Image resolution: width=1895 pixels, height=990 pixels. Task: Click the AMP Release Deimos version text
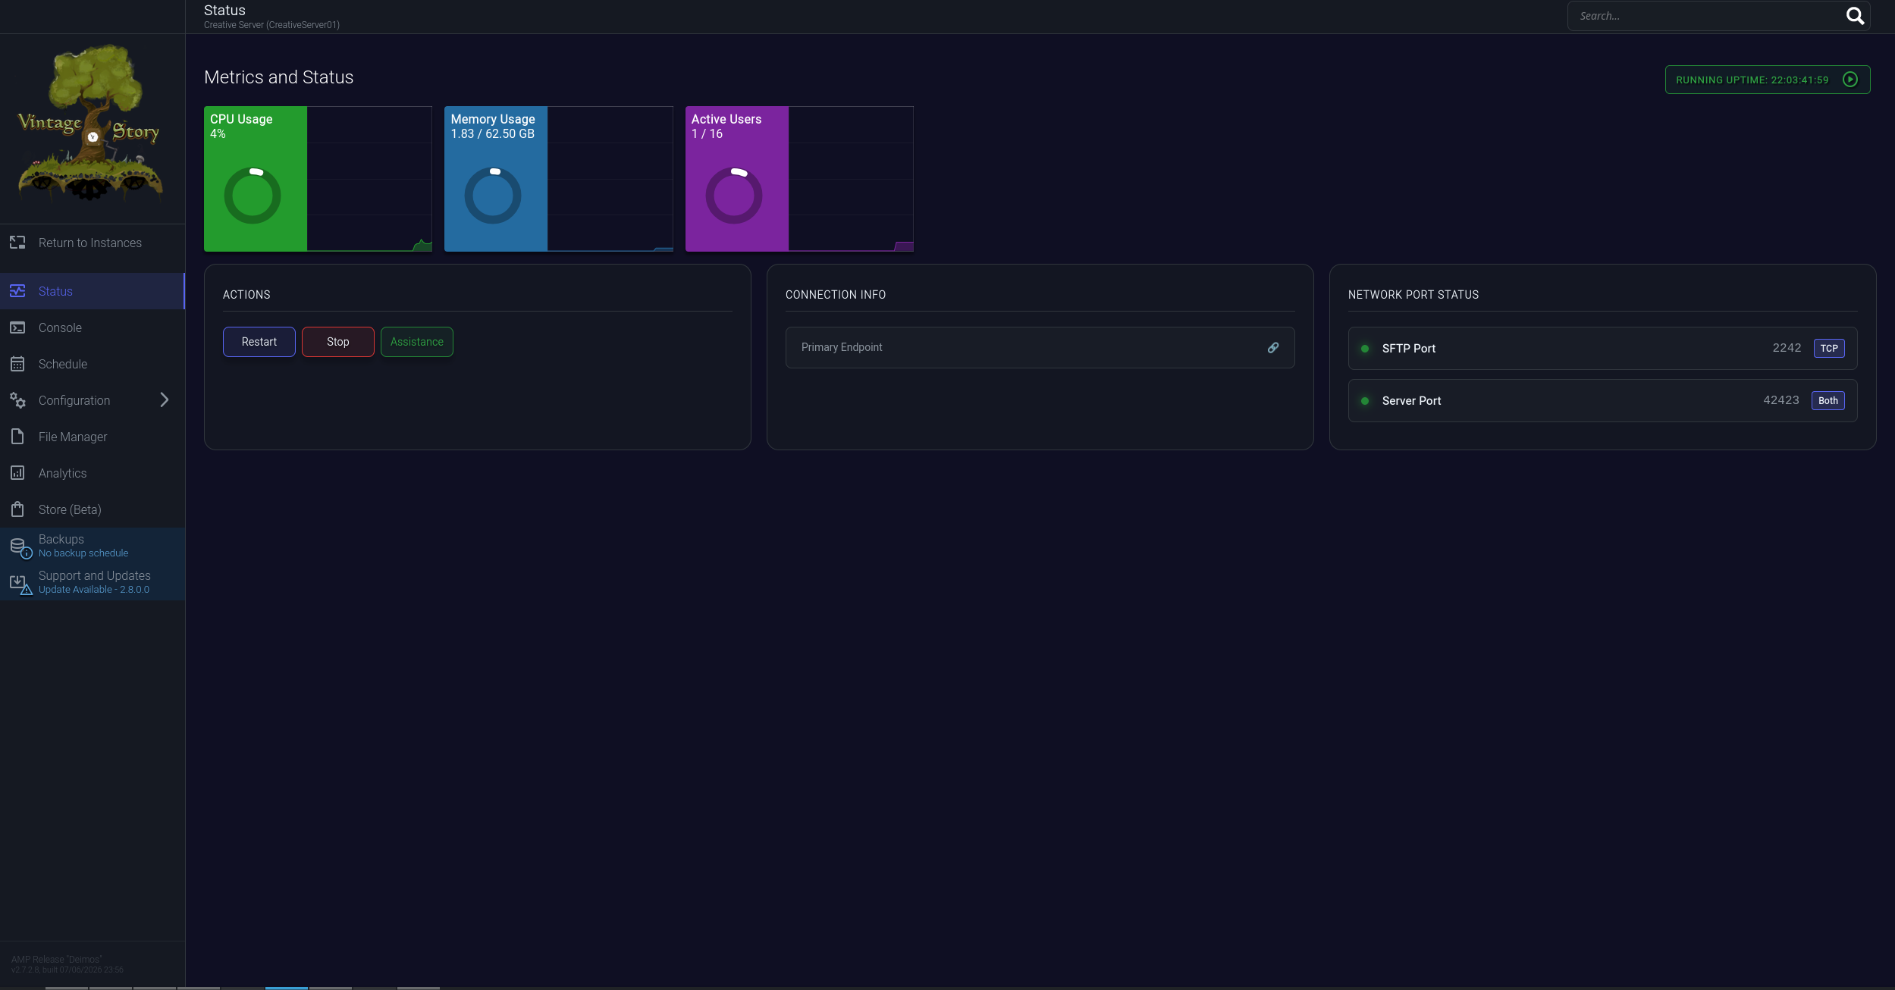click(67, 964)
